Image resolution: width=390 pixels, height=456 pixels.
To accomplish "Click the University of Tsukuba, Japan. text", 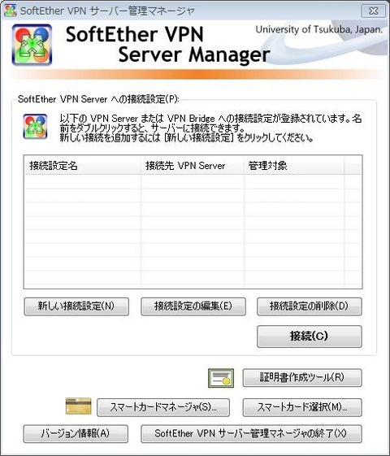I will pyautogui.click(x=318, y=29).
